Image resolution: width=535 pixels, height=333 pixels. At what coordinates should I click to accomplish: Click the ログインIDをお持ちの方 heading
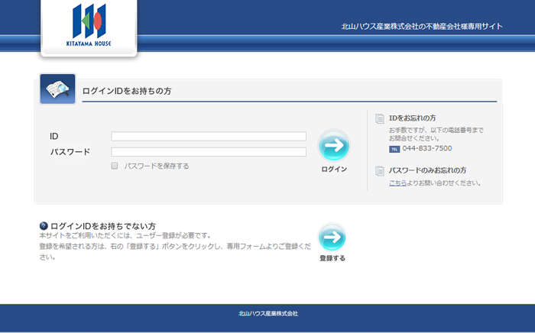click(x=127, y=91)
